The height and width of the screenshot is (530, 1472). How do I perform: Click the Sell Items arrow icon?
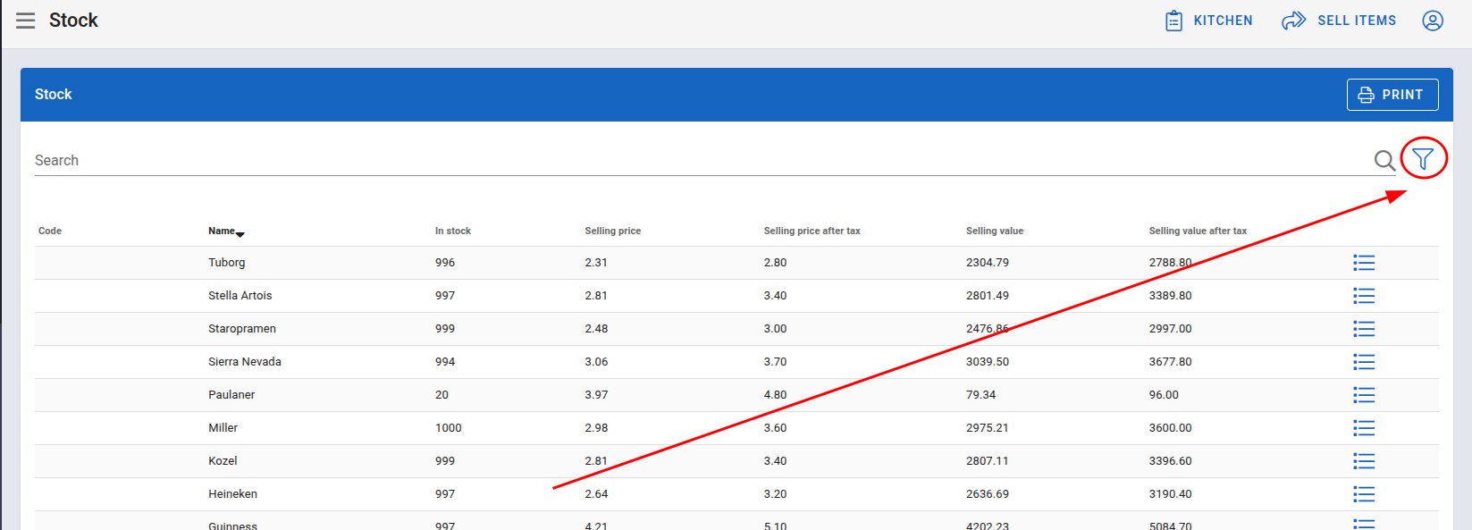[x=1293, y=21]
